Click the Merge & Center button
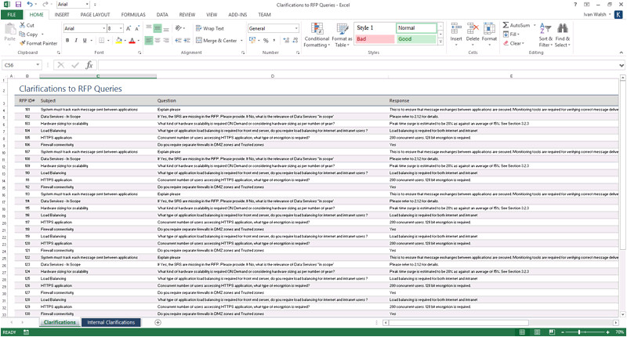 pyautogui.click(x=216, y=40)
